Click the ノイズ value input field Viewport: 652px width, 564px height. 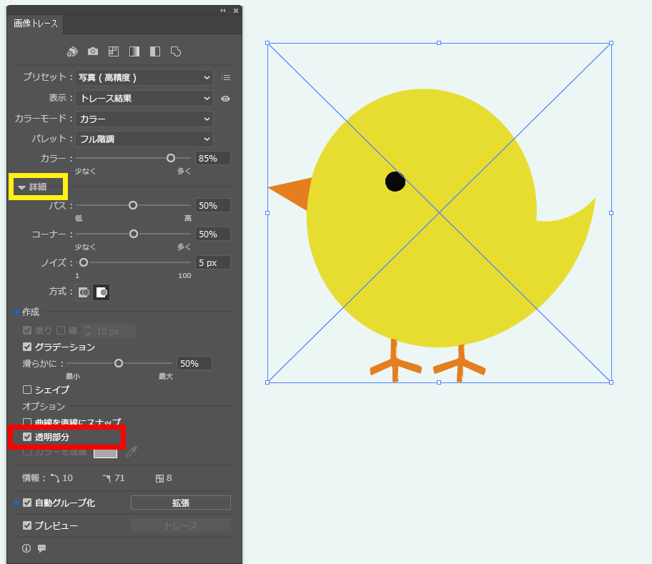click(x=212, y=262)
